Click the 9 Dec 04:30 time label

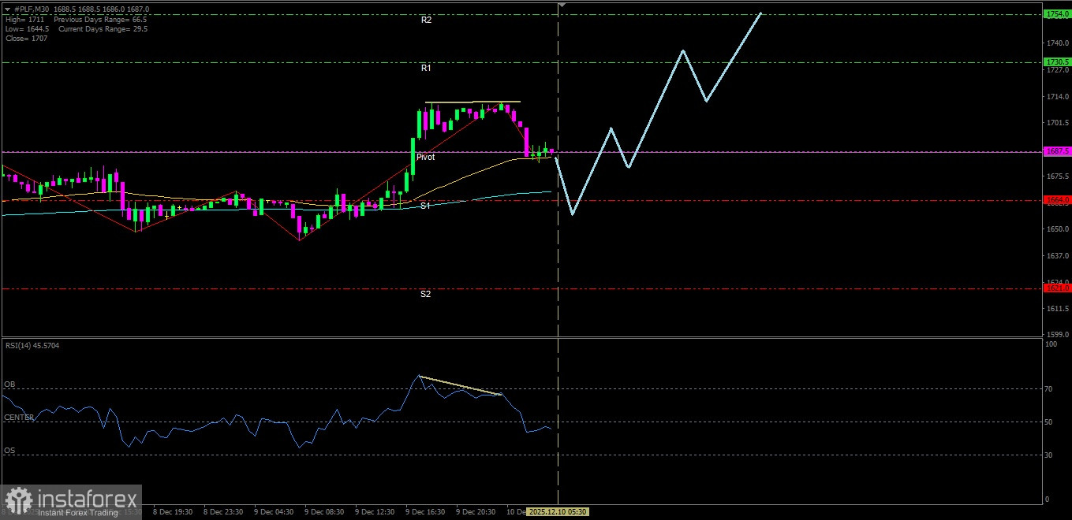click(x=274, y=512)
